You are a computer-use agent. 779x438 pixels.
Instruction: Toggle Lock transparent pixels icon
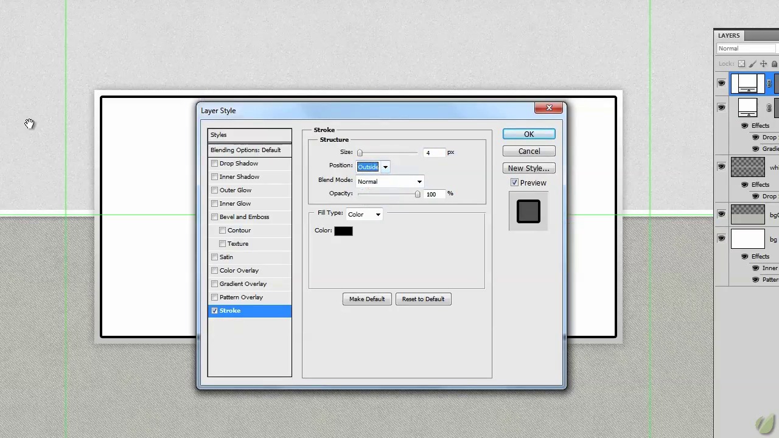pos(741,64)
